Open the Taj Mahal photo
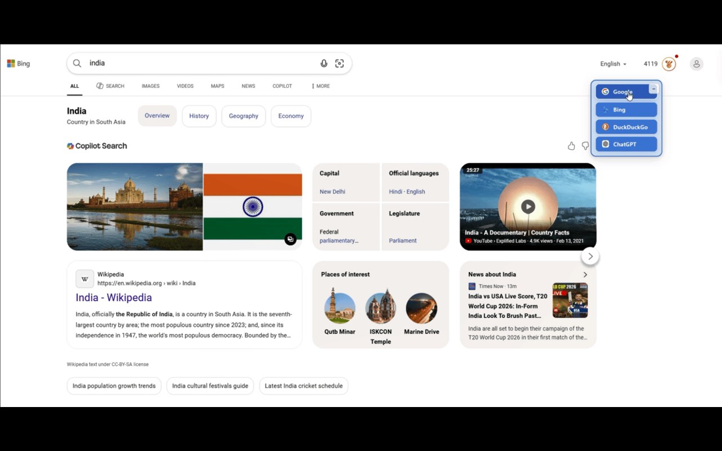The height and width of the screenshot is (451, 722). click(135, 207)
